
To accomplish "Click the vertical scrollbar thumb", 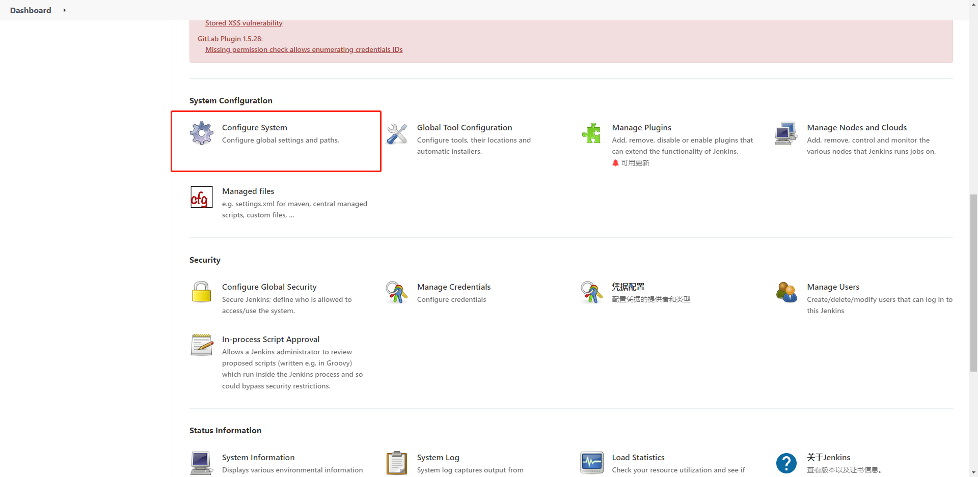I will (x=973, y=283).
